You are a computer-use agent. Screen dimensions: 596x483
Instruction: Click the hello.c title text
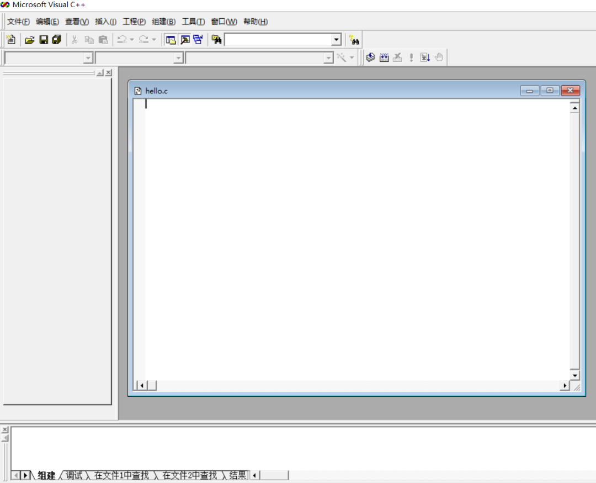(156, 91)
